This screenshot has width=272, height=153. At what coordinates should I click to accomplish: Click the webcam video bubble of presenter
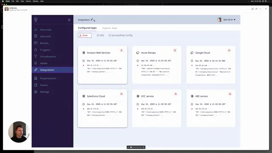19,132
